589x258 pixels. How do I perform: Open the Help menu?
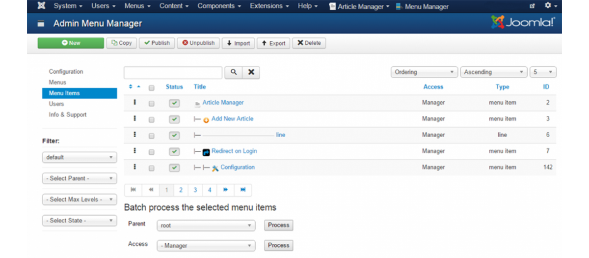pyautogui.click(x=308, y=6)
